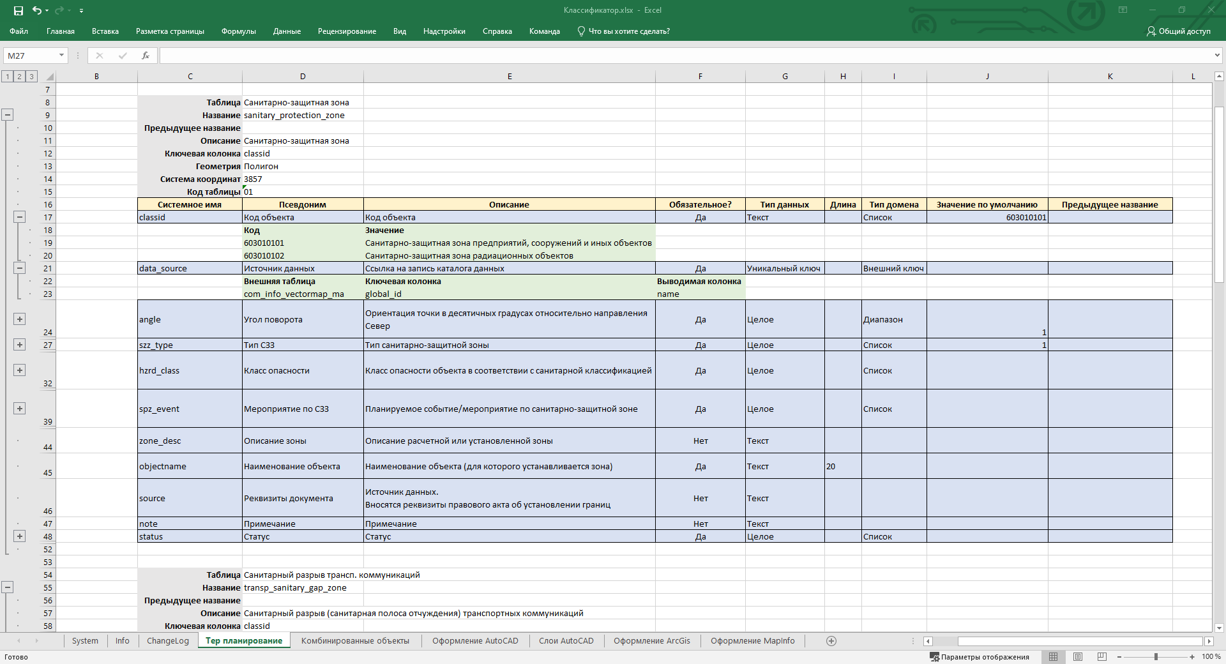
Task: Expand the angle group at row 24
Action: coord(20,319)
